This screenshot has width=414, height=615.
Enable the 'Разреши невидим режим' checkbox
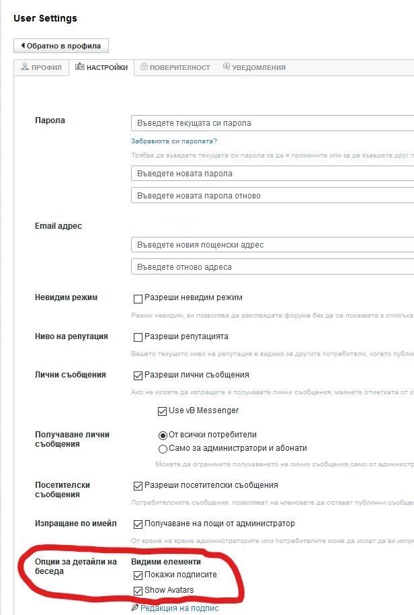click(138, 298)
